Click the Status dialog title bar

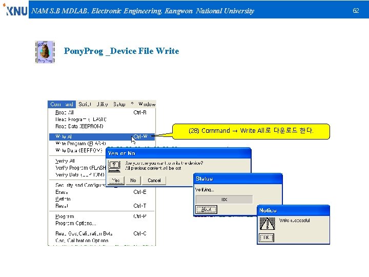coord(238,179)
